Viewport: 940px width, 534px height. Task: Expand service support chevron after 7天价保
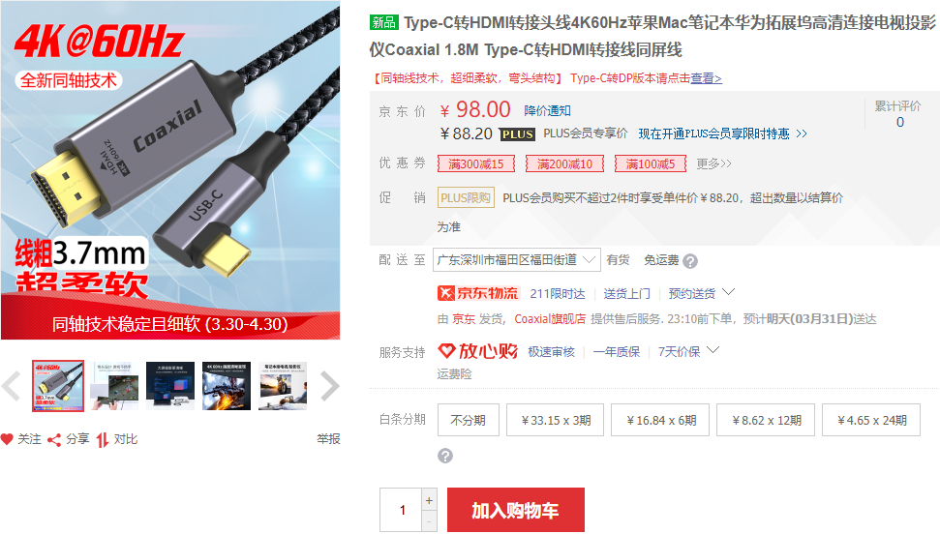click(713, 349)
